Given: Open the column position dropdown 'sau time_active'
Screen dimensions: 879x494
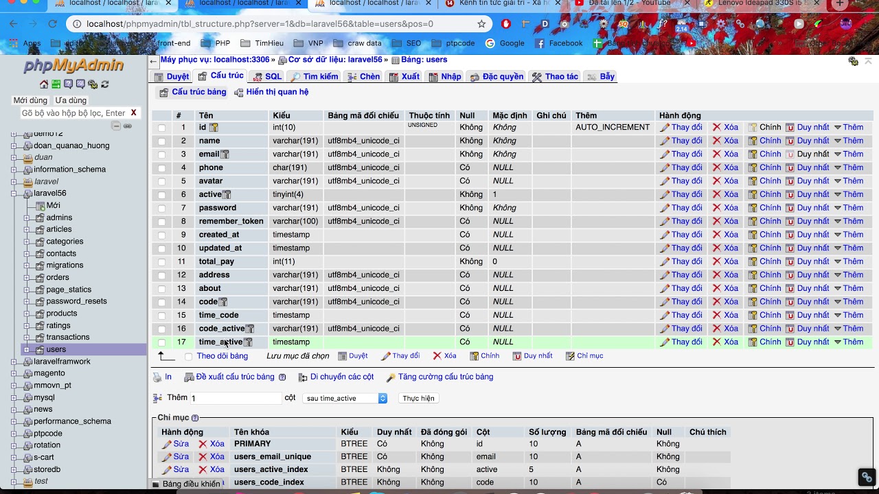Looking at the screenshot, I should click(345, 398).
